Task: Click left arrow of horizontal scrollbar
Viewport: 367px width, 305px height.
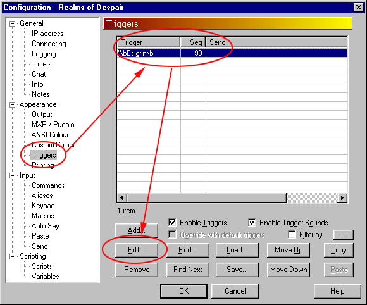Action: point(121,198)
